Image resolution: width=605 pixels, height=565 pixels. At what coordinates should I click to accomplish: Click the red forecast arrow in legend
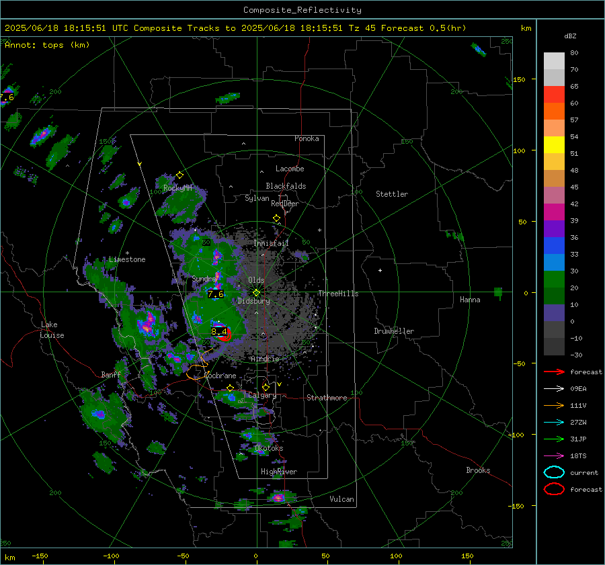[x=554, y=372]
